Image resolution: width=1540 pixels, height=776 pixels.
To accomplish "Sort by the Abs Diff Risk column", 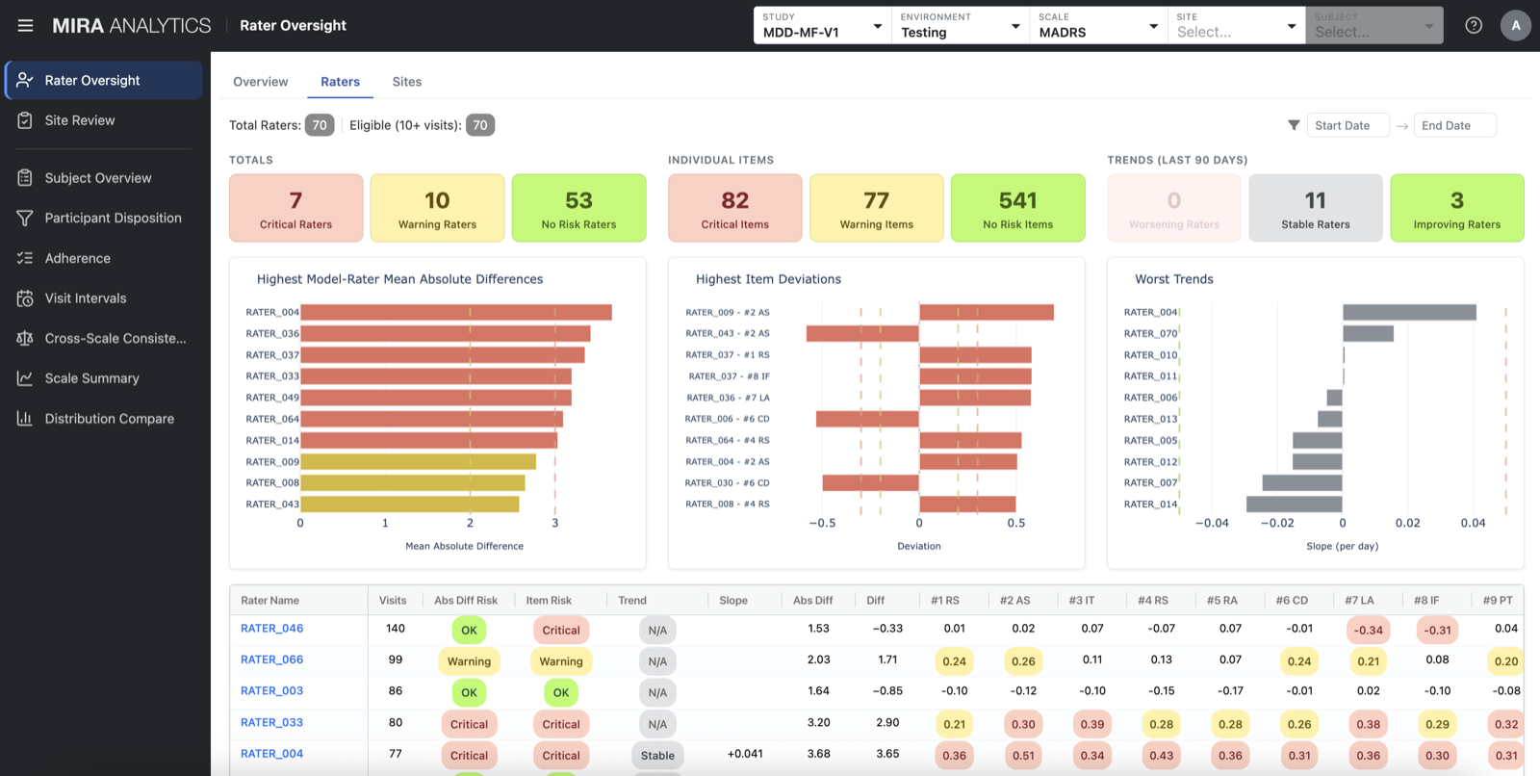I will point(466,601).
